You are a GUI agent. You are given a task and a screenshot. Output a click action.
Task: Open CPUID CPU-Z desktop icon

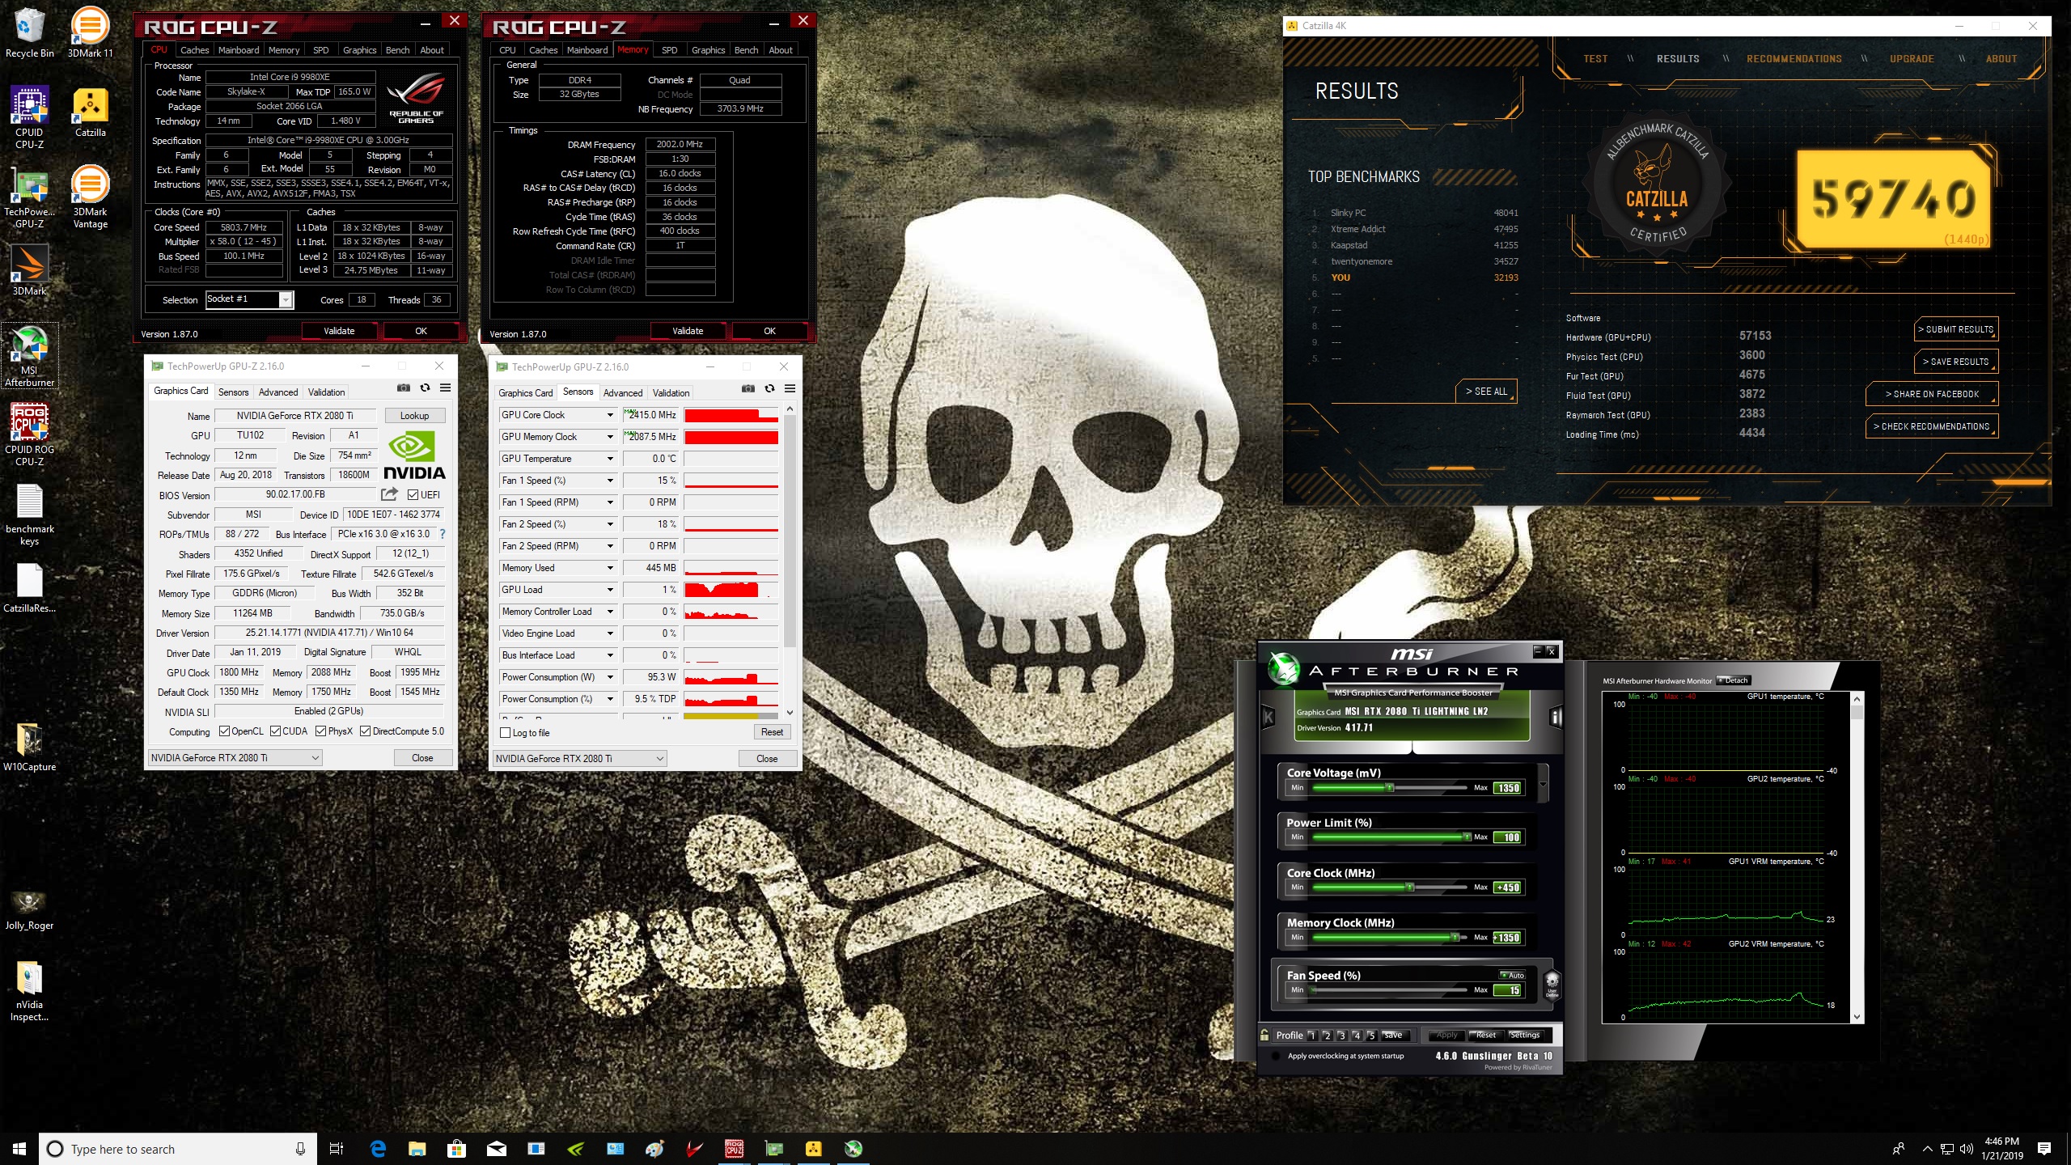pyautogui.click(x=29, y=118)
